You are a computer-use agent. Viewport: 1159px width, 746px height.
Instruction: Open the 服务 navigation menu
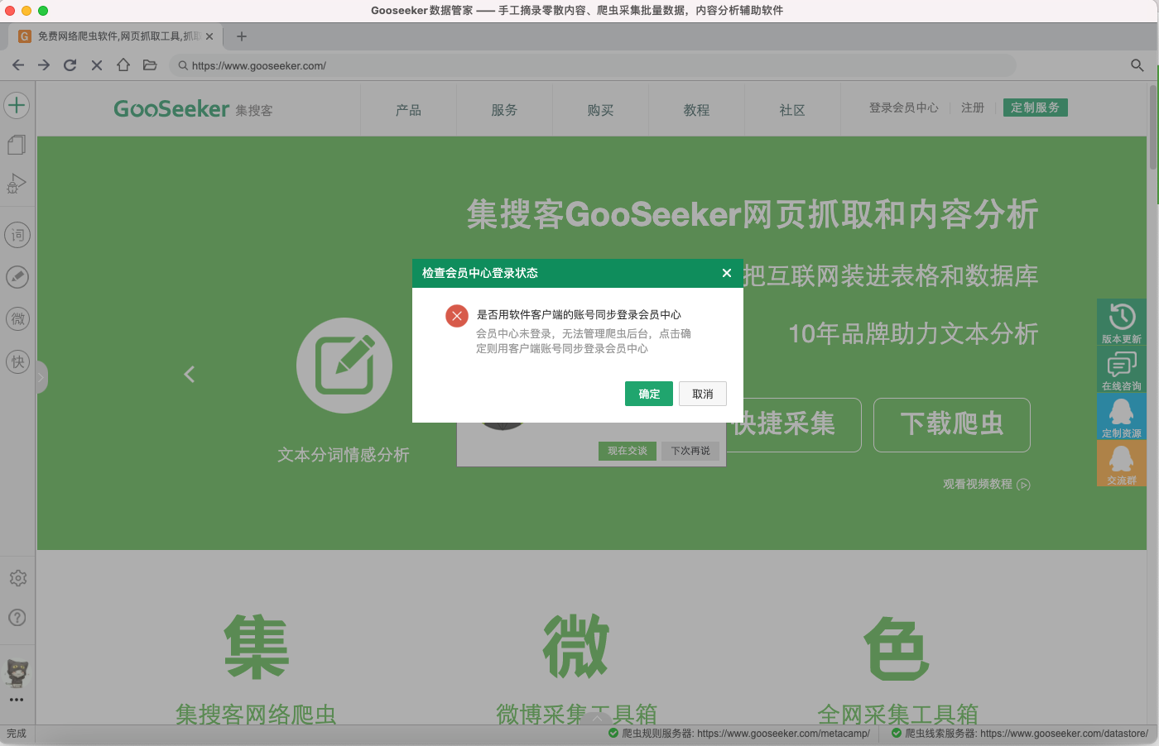coord(504,110)
